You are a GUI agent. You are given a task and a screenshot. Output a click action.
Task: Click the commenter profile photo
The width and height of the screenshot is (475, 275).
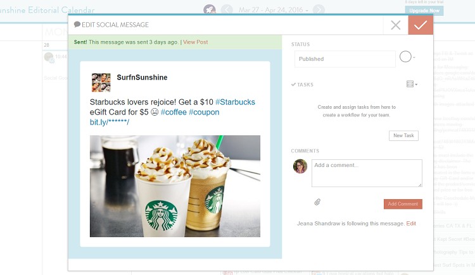300,166
